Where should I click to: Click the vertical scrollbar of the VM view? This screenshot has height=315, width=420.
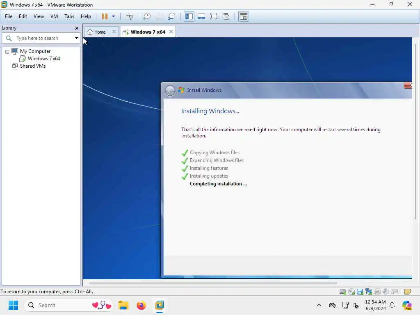click(x=416, y=131)
